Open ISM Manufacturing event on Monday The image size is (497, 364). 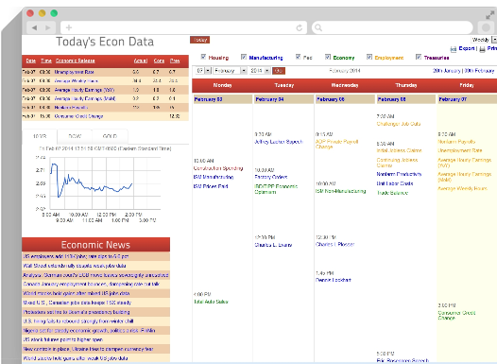point(214,177)
